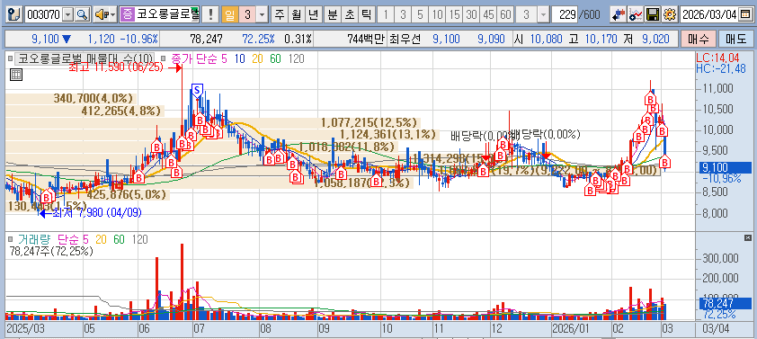Click the floppy disk save icon
This screenshot has height=339, width=757.
[653, 14]
